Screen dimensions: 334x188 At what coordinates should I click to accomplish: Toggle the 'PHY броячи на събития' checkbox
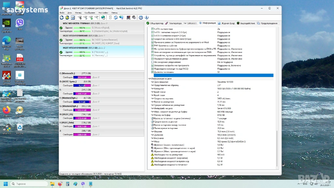point(152,45)
